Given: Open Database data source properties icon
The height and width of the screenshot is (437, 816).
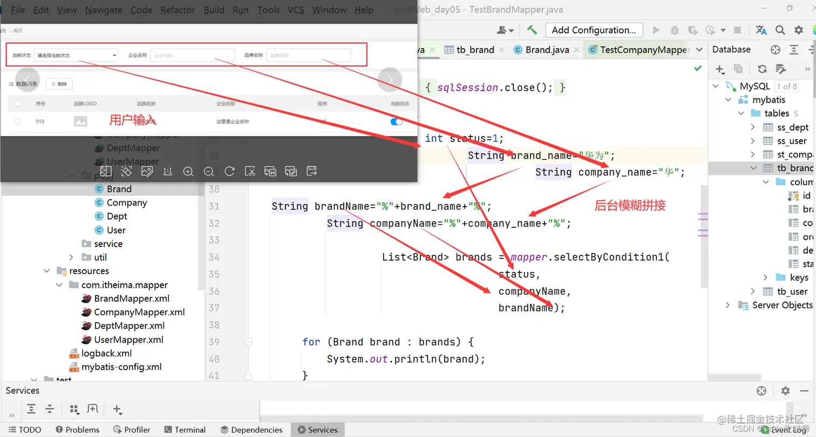Looking at the screenshot, I should (x=780, y=69).
